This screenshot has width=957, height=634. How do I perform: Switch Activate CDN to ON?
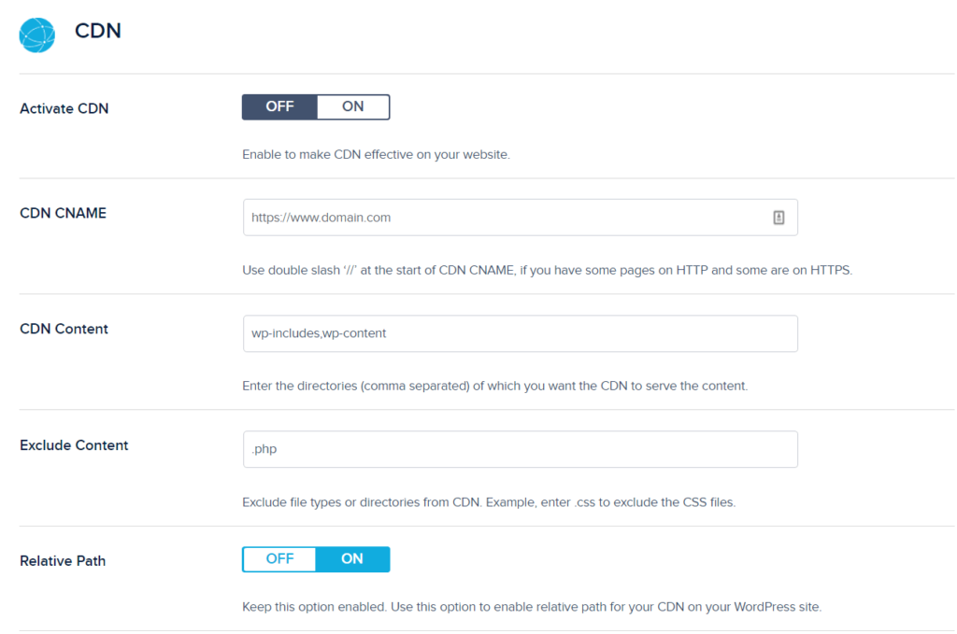[x=352, y=106]
